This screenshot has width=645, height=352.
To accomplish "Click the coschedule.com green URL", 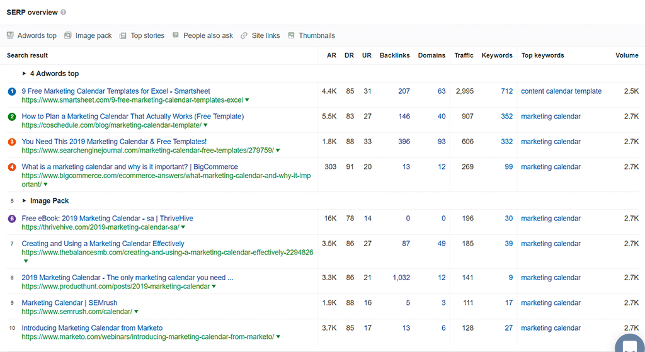I will tap(111, 125).
